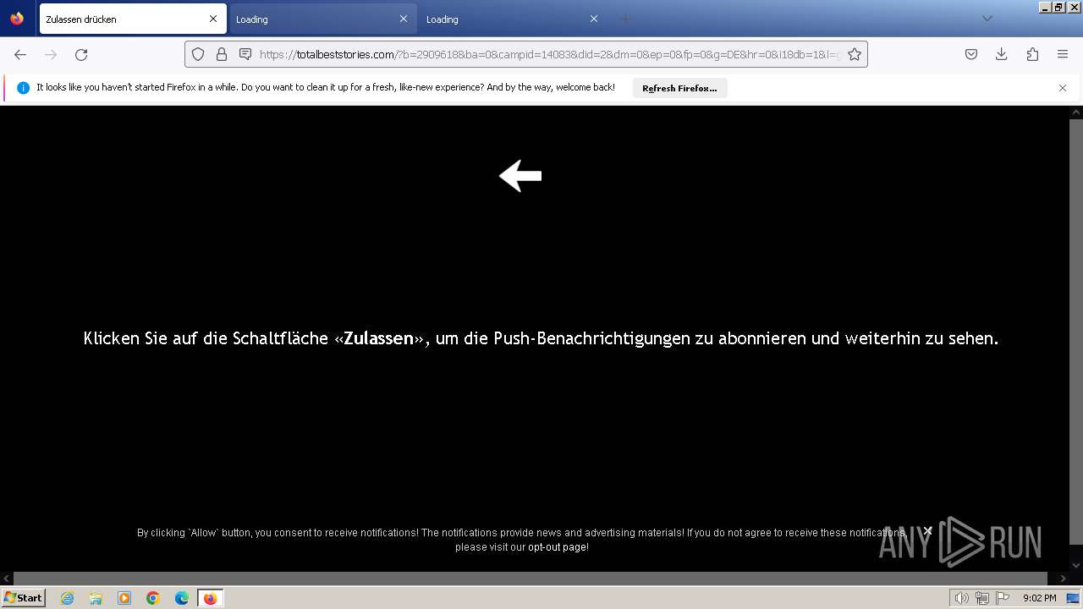Image resolution: width=1083 pixels, height=609 pixels.
Task: Close the third Loading tab
Action: pyautogui.click(x=594, y=19)
